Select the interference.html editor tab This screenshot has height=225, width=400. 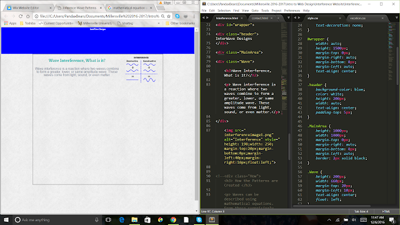pos(227,18)
